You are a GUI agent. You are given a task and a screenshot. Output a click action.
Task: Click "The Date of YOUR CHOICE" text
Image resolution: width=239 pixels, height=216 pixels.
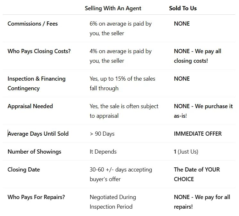197,174
